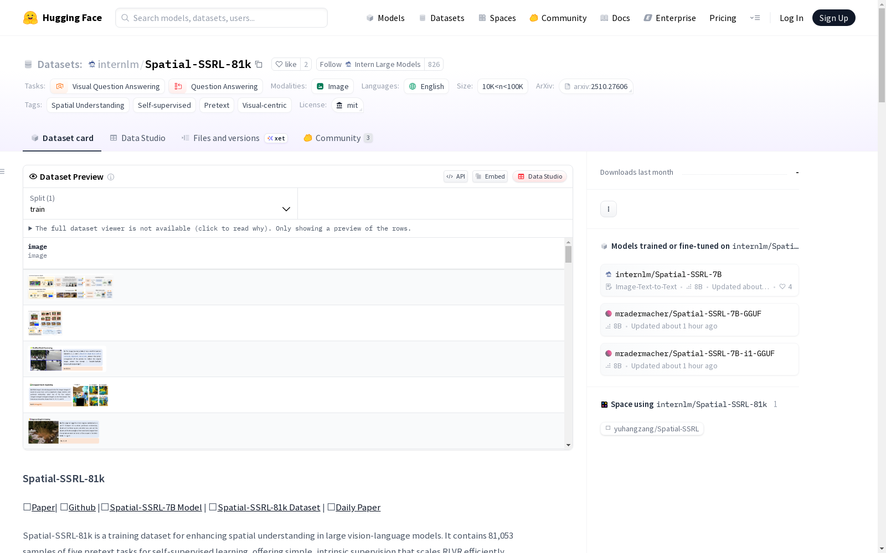Click the Hugging Face logo icon
This screenshot has height=553, width=886.
pyautogui.click(x=30, y=18)
